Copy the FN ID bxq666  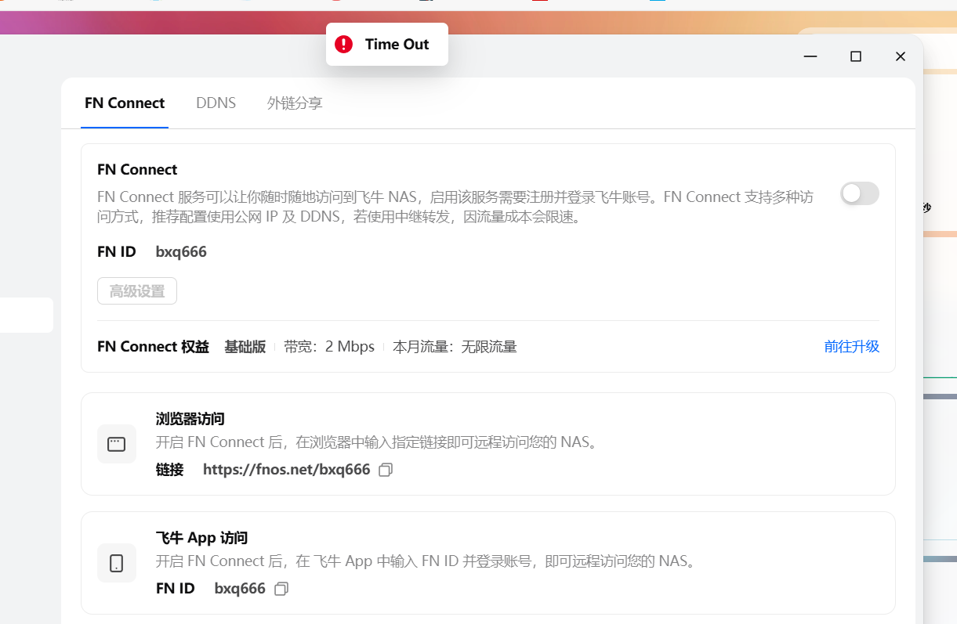(281, 589)
